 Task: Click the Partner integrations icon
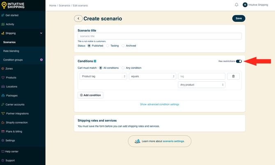3,113
